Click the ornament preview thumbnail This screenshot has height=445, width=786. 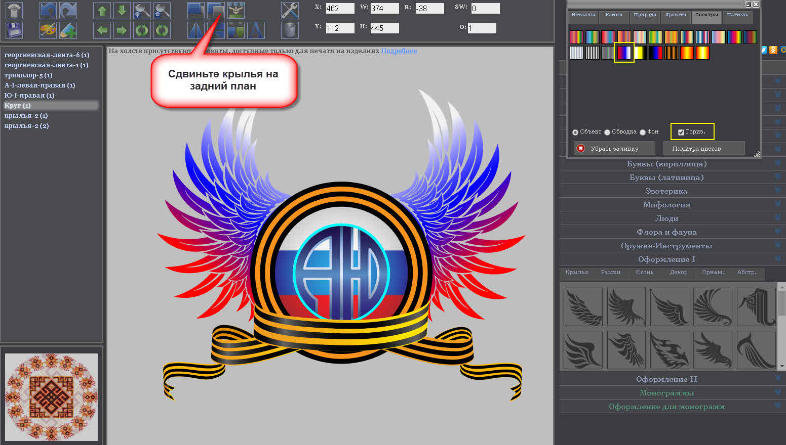51,397
